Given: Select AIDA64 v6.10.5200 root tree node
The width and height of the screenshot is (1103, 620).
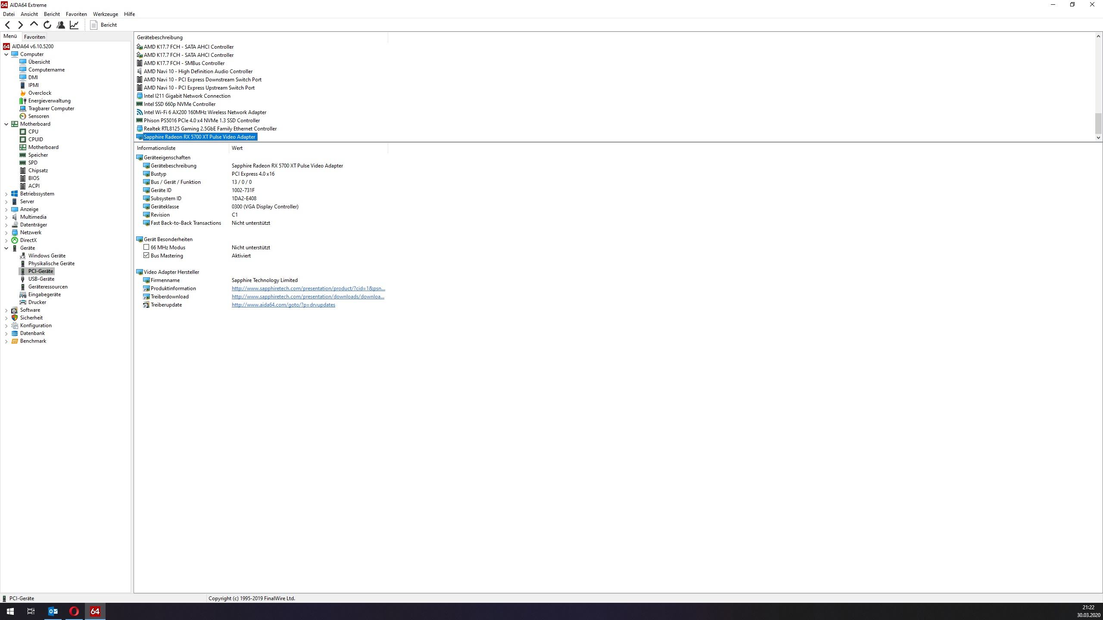Looking at the screenshot, I should click(x=32, y=46).
